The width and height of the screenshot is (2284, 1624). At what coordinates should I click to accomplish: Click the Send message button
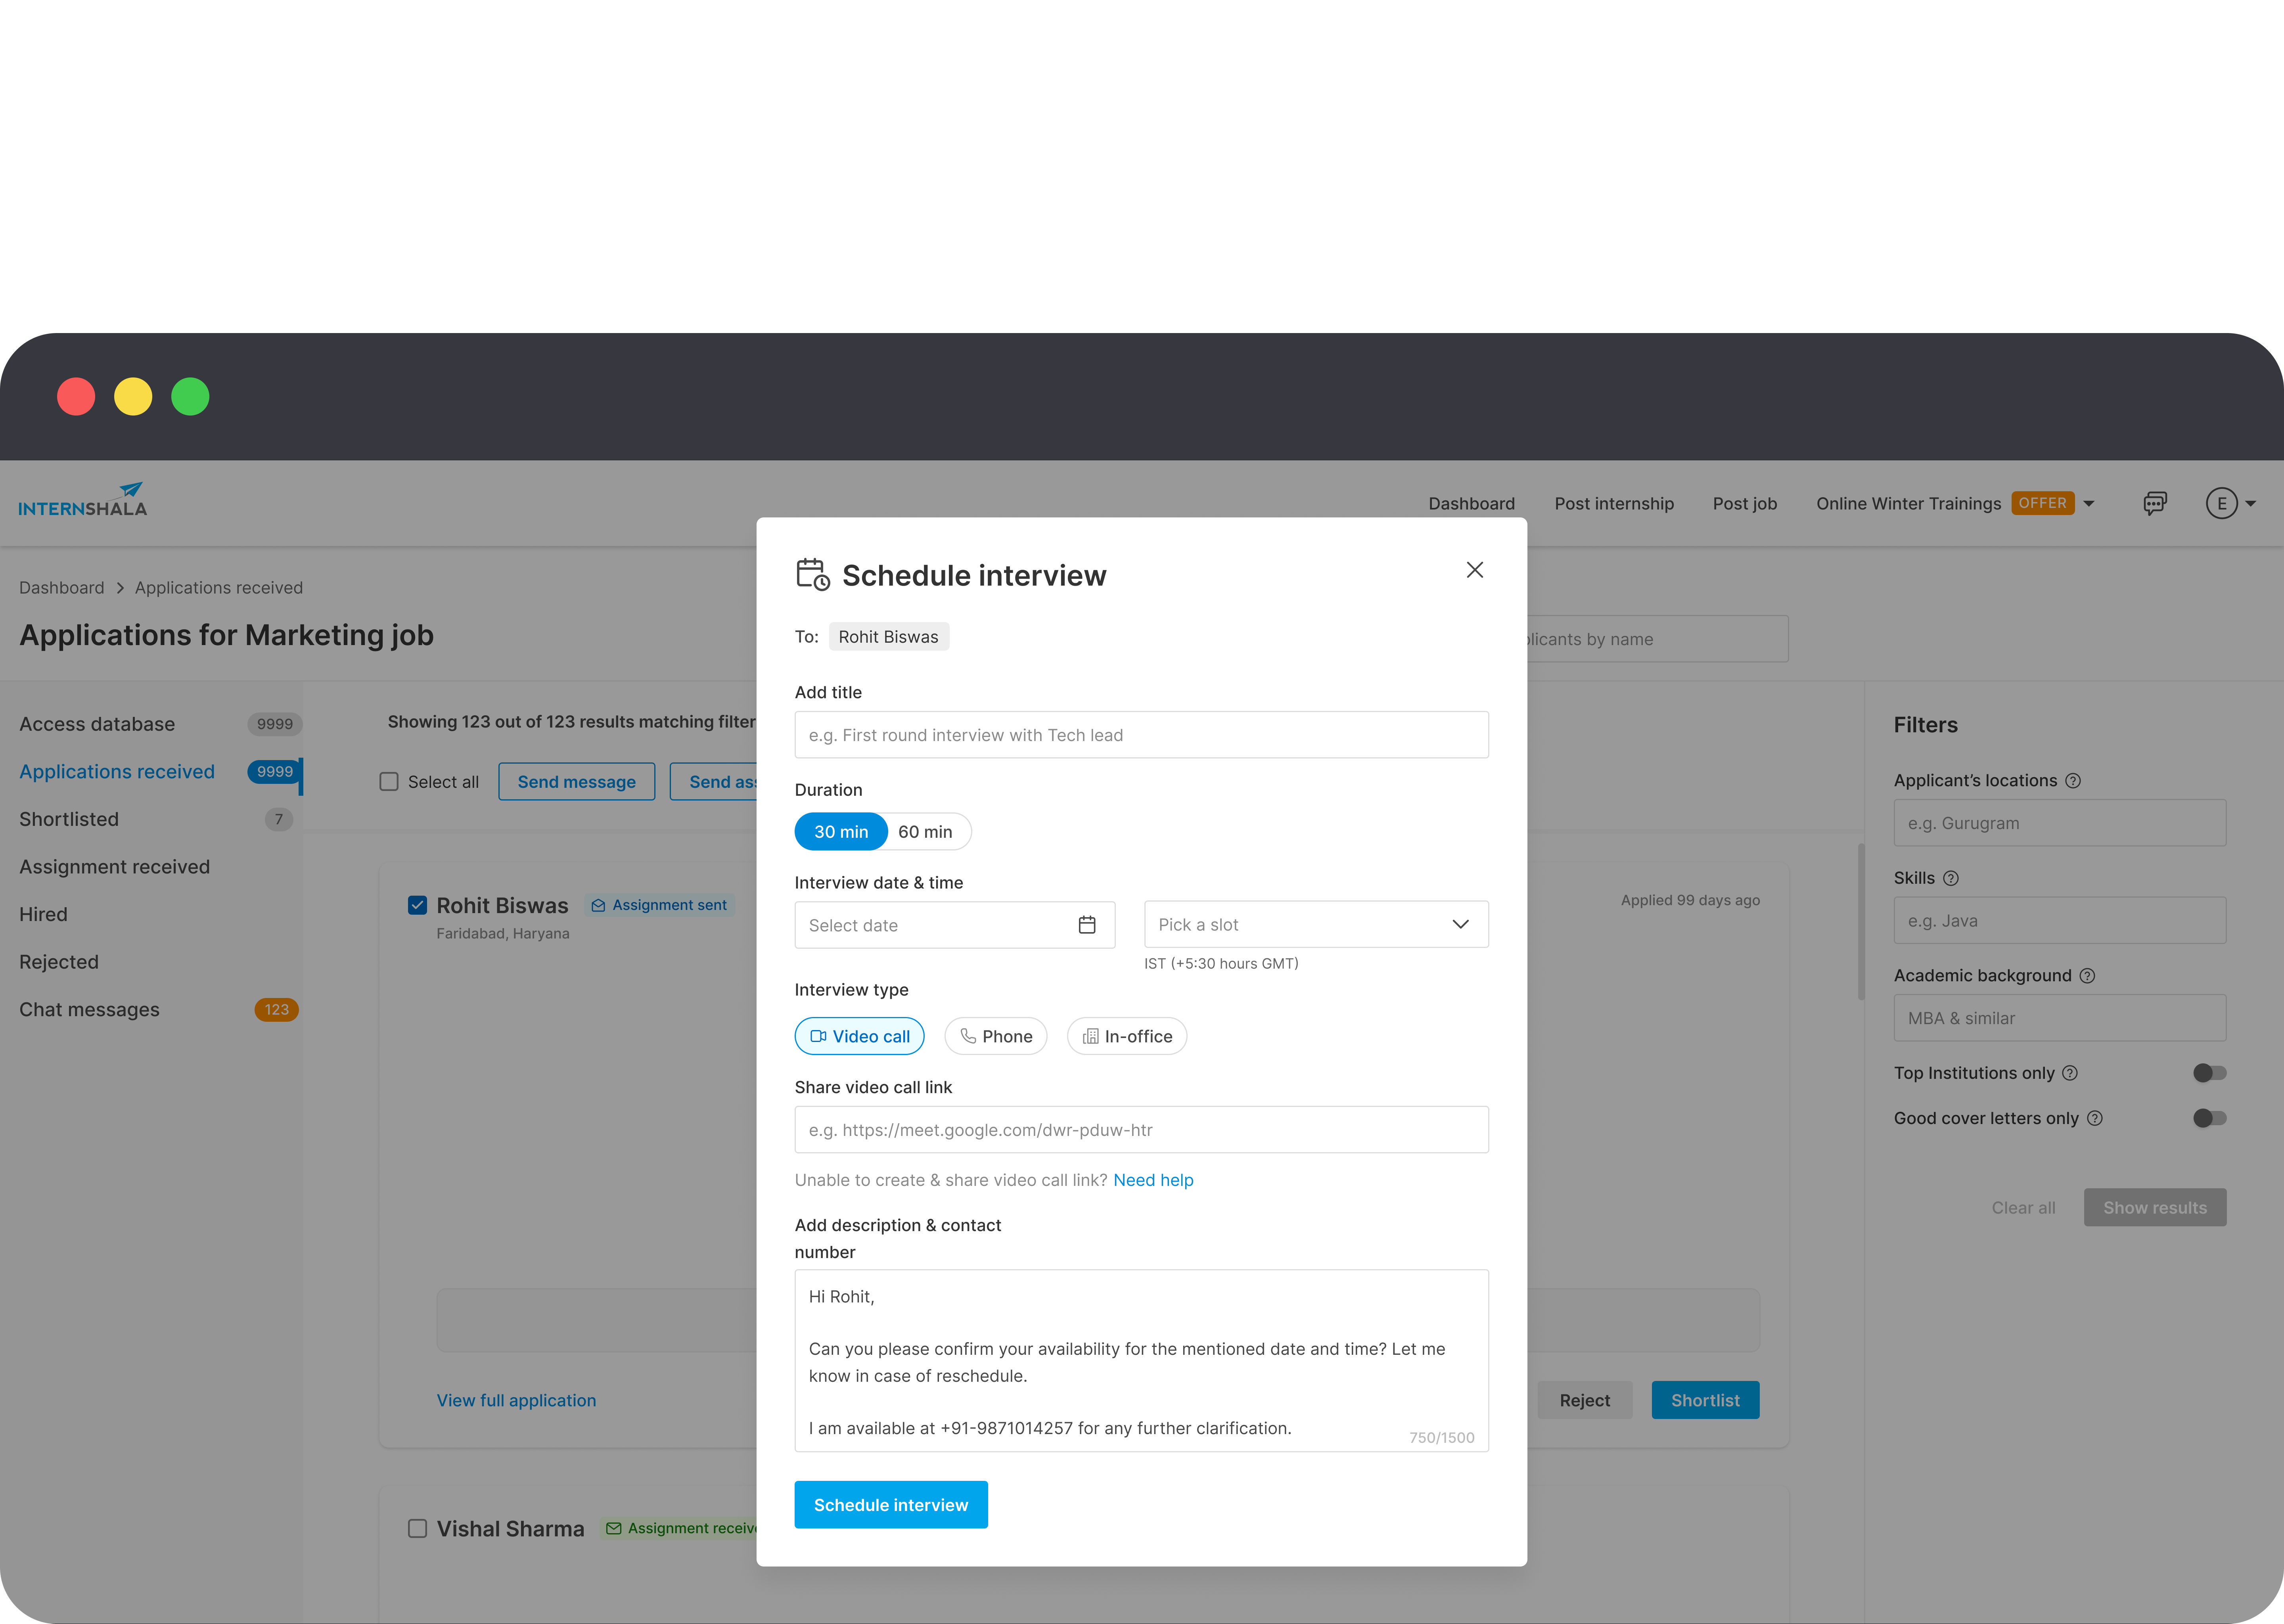577,782
